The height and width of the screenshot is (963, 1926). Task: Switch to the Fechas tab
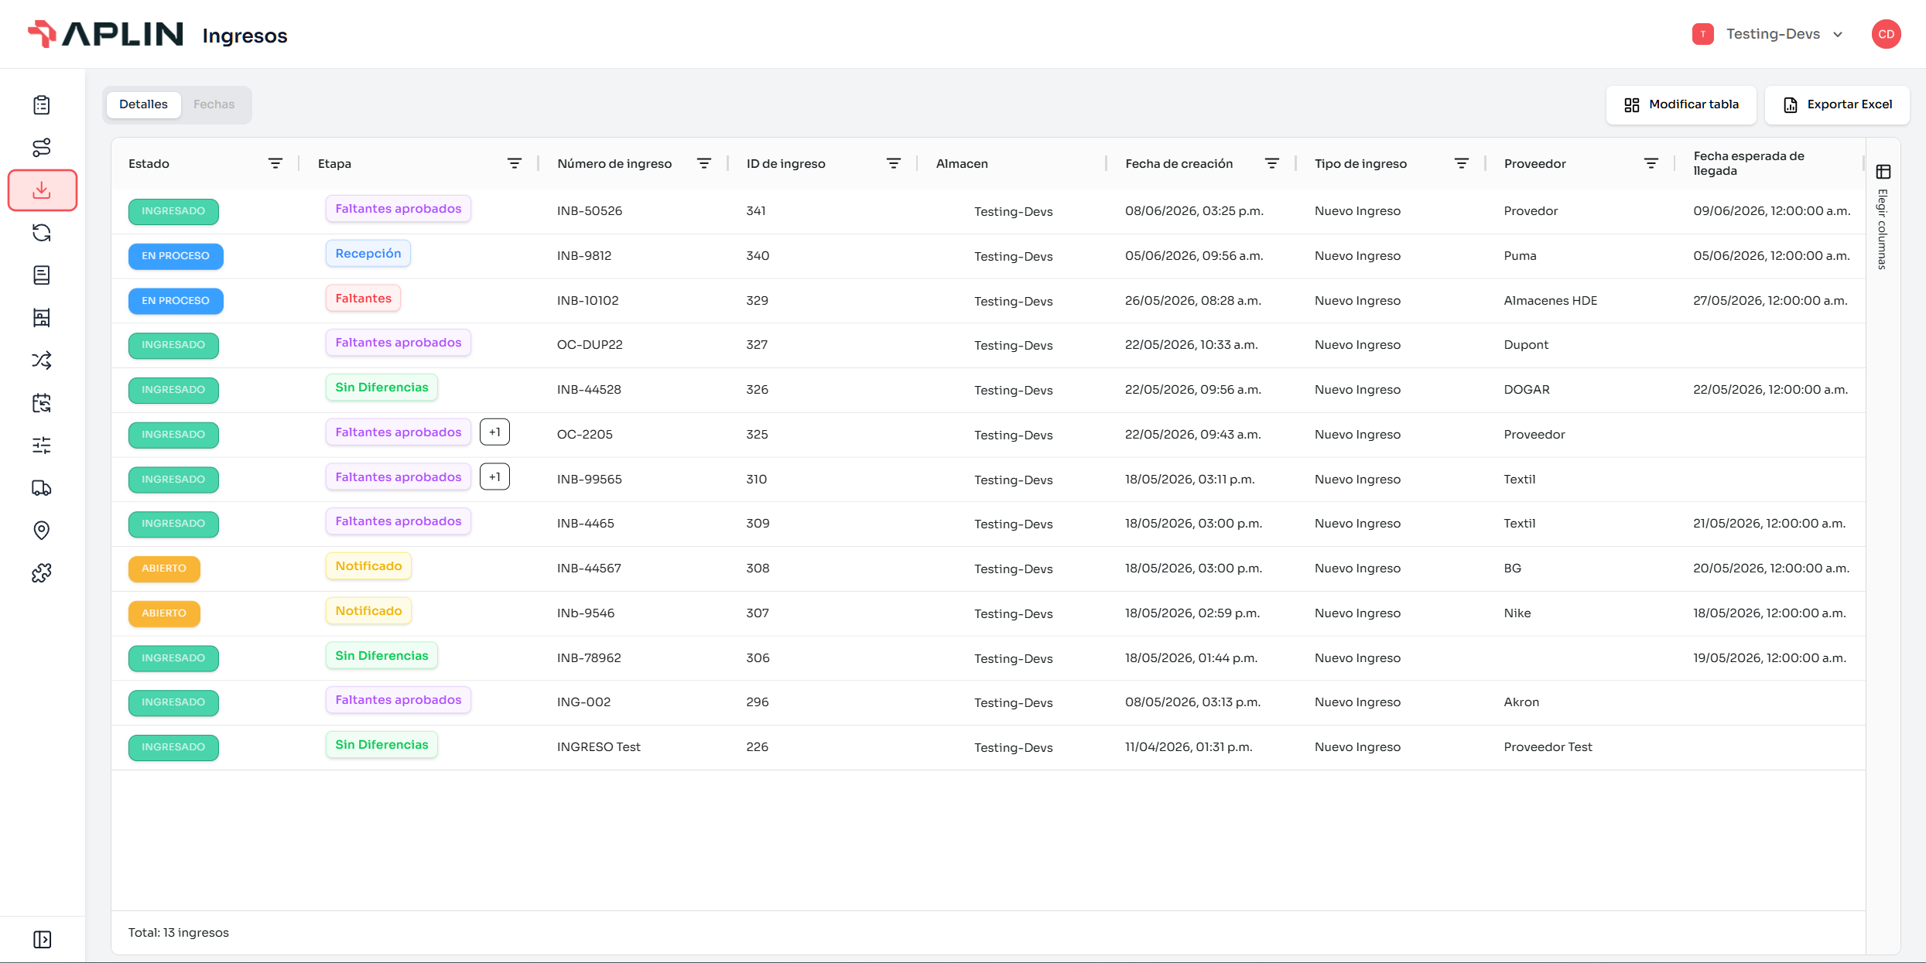(214, 104)
